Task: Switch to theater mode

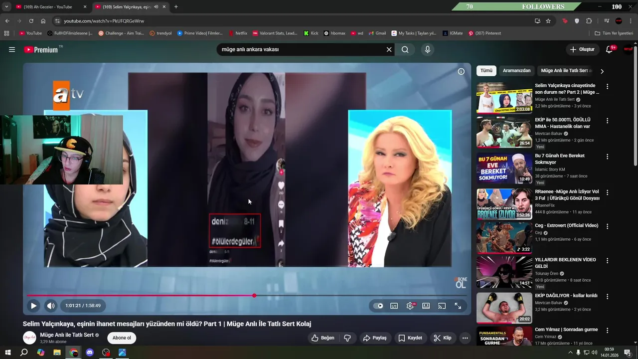Action: 426,306
